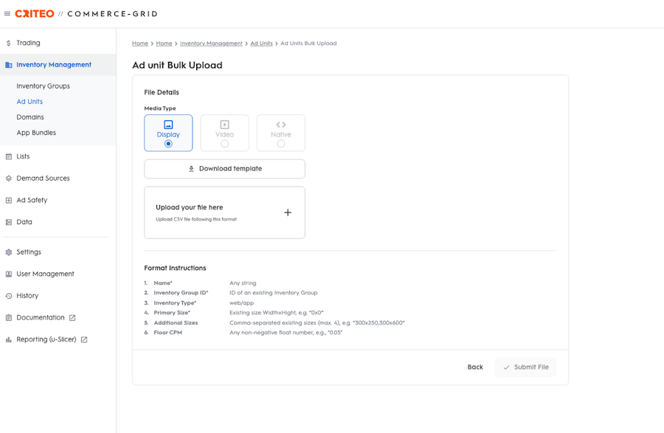Image resolution: width=664 pixels, height=433 pixels.
Task: Click the Ad Safety icon
Action: coord(9,200)
